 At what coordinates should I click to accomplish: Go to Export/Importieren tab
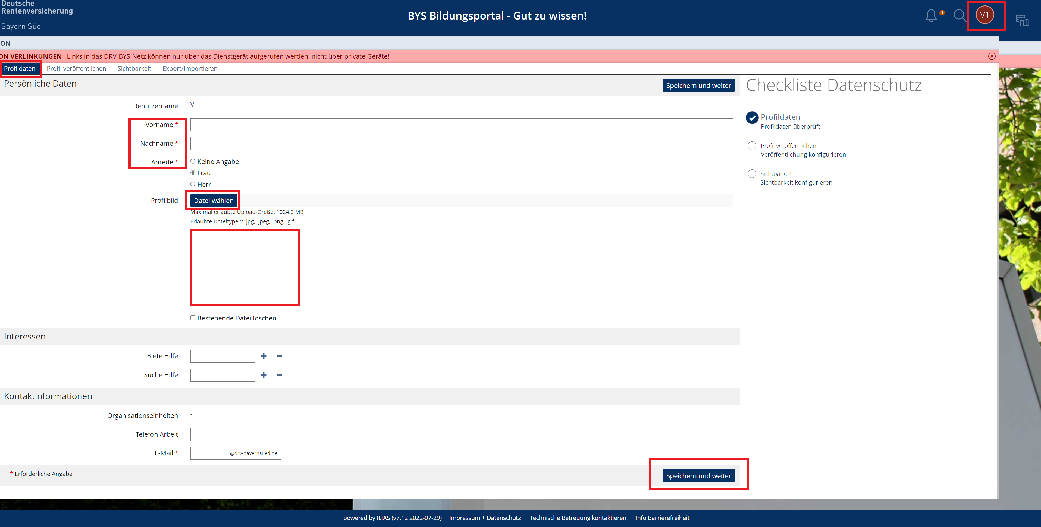(190, 69)
